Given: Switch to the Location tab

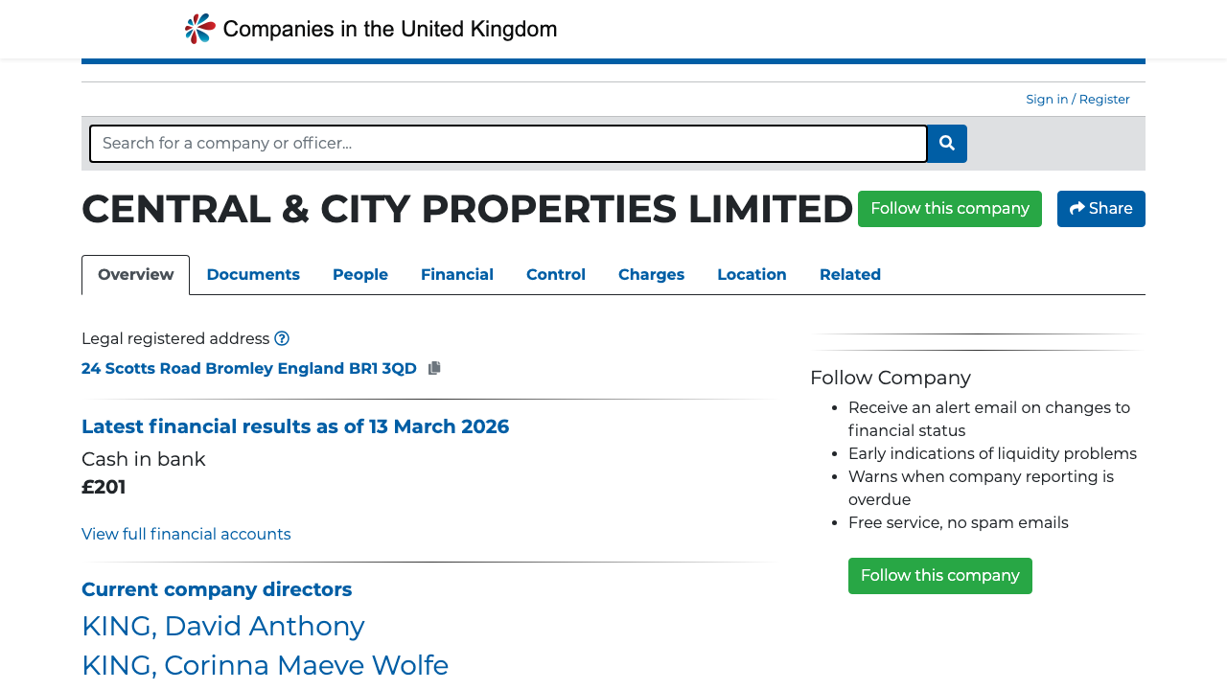Looking at the screenshot, I should coord(752,275).
